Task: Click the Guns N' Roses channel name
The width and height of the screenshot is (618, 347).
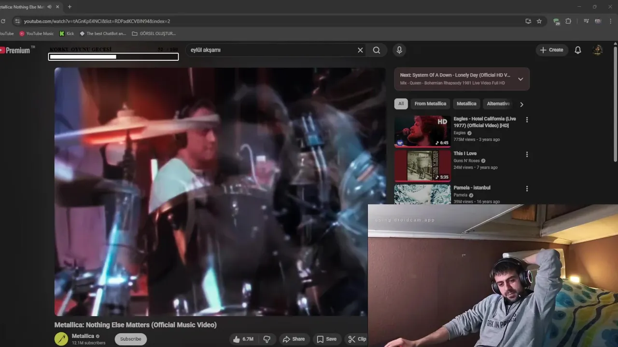Action: tap(466, 161)
